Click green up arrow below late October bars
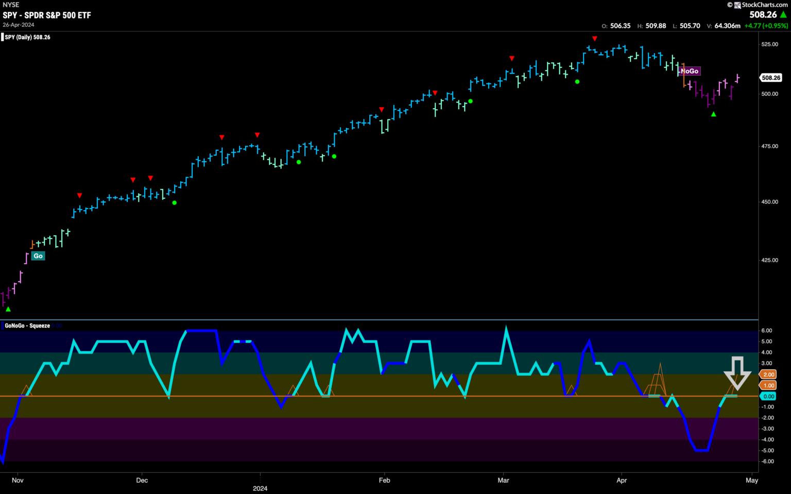 (x=8, y=309)
